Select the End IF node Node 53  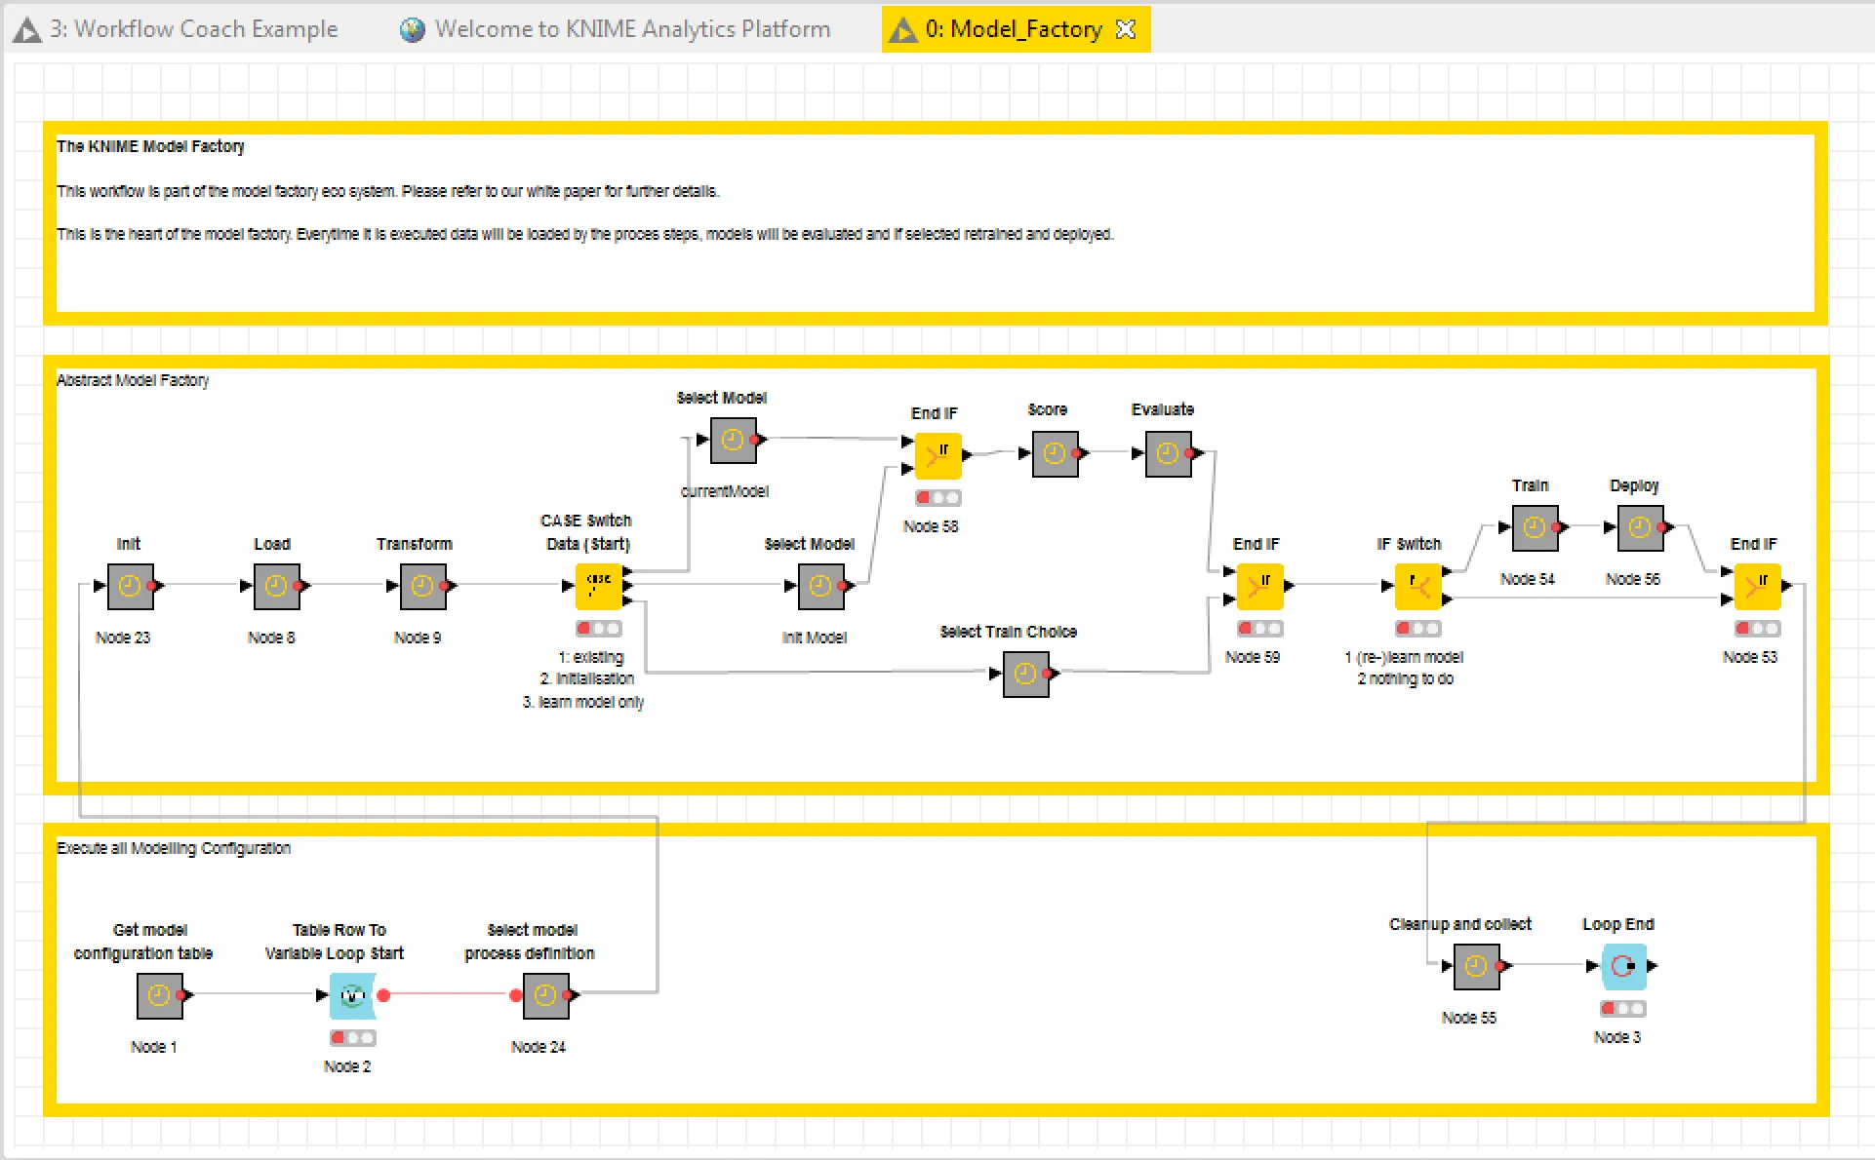pos(1757,586)
